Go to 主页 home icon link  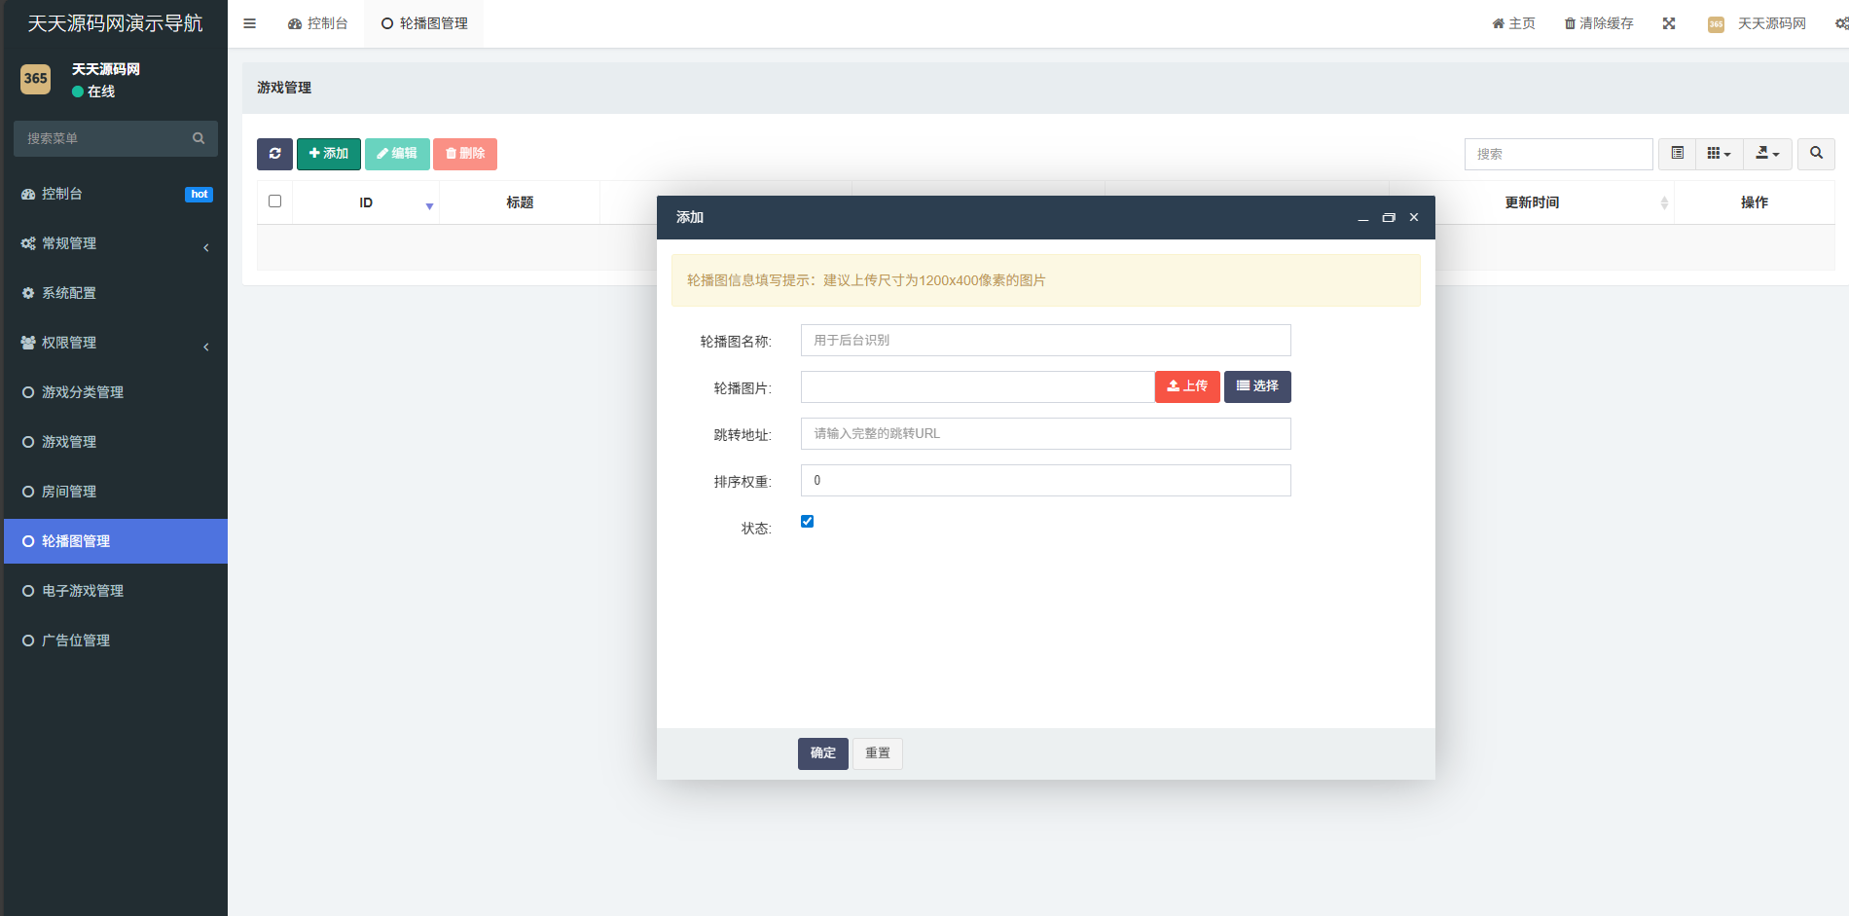click(1513, 23)
